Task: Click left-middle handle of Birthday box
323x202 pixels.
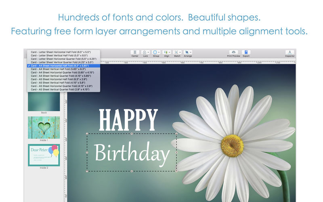Action: click(x=87, y=153)
